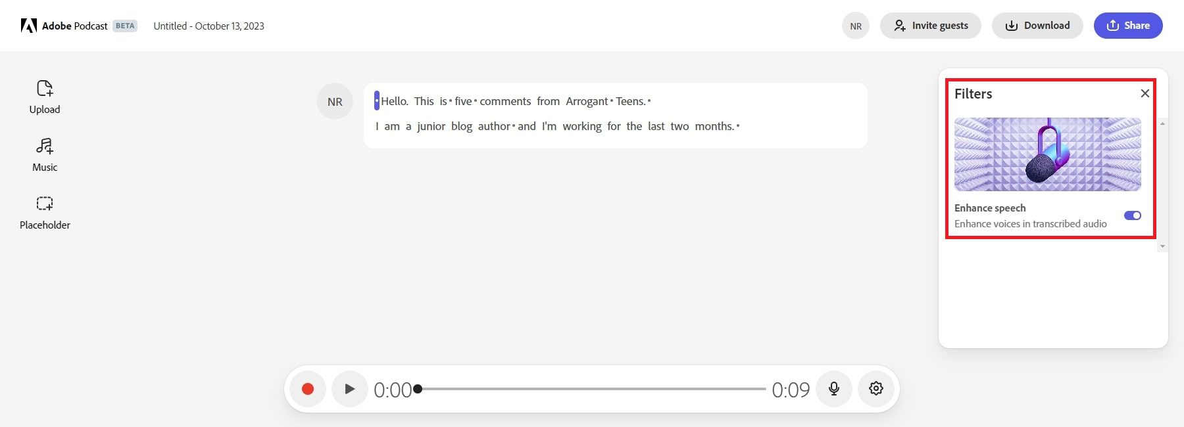This screenshot has height=427, width=1184.
Task: Click the Enhance speech label text
Action: [990, 208]
